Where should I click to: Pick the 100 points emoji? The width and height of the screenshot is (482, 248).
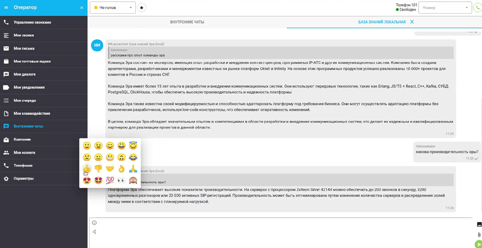(110, 180)
